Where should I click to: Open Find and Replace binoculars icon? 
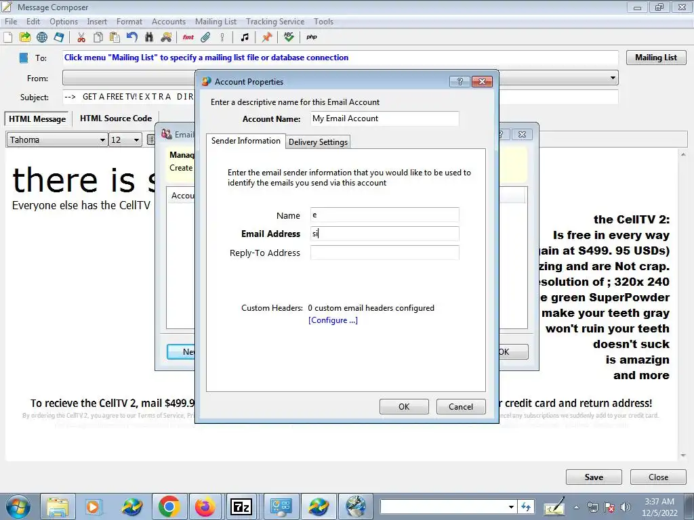tap(166, 37)
